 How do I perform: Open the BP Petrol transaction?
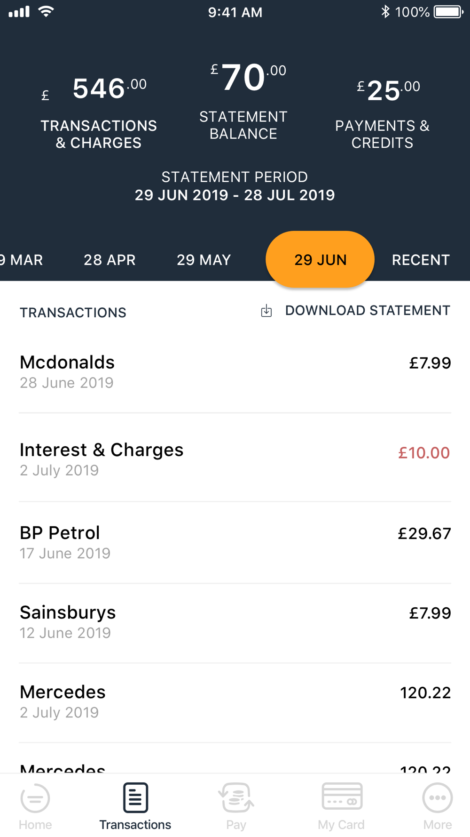click(235, 542)
